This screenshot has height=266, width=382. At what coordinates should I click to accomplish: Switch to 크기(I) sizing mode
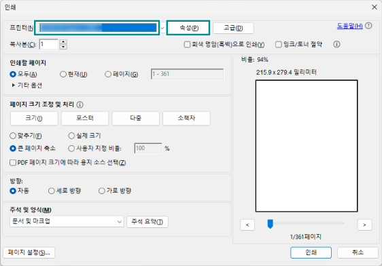(x=34, y=119)
